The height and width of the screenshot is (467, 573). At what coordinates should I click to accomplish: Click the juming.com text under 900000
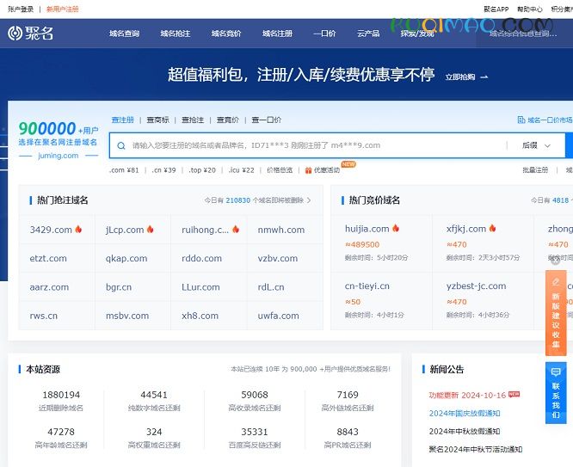[59, 156]
